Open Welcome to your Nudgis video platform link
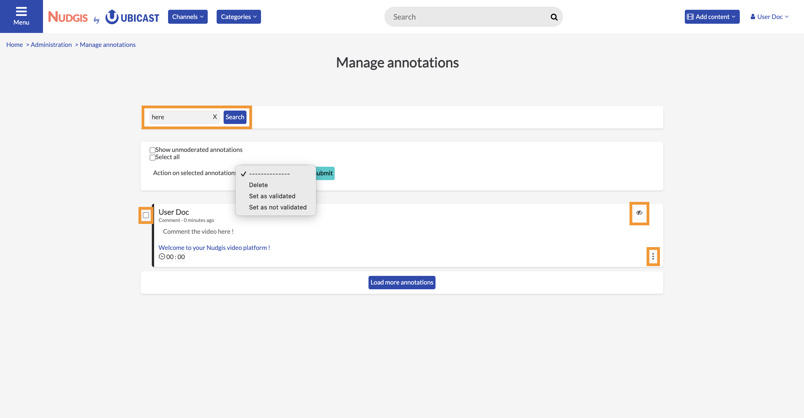This screenshot has width=804, height=418. click(214, 248)
